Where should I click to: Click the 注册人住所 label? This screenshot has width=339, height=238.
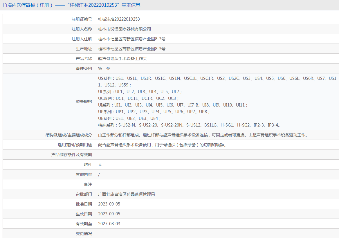[x=82, y=39]
